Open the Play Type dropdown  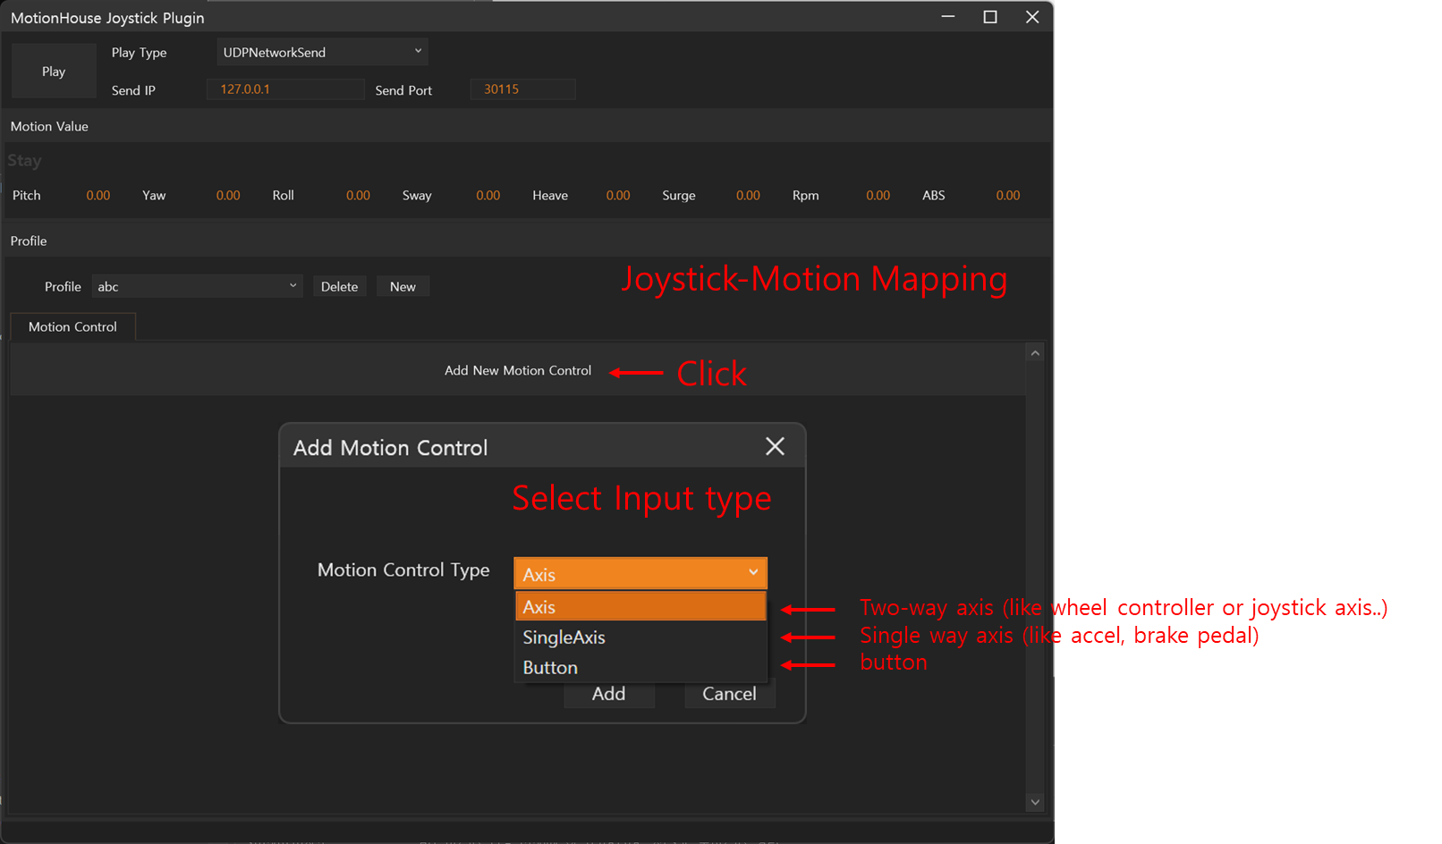(x=322, y=52)
